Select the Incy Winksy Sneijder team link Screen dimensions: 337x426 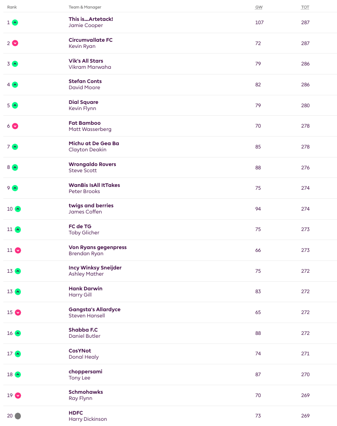pyautogui.click(x=95, y=268)
